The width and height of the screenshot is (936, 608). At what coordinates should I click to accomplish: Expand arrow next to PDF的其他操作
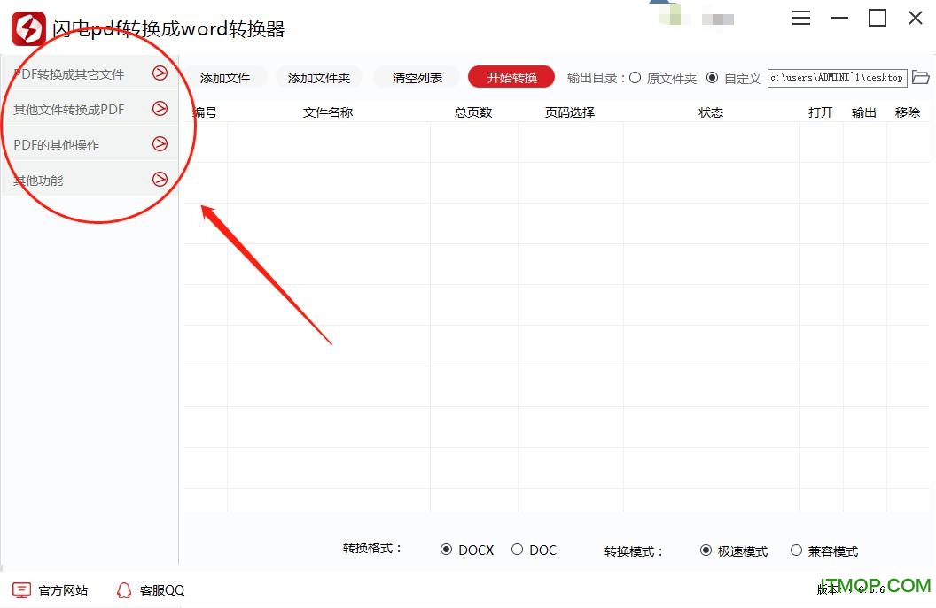160,143
